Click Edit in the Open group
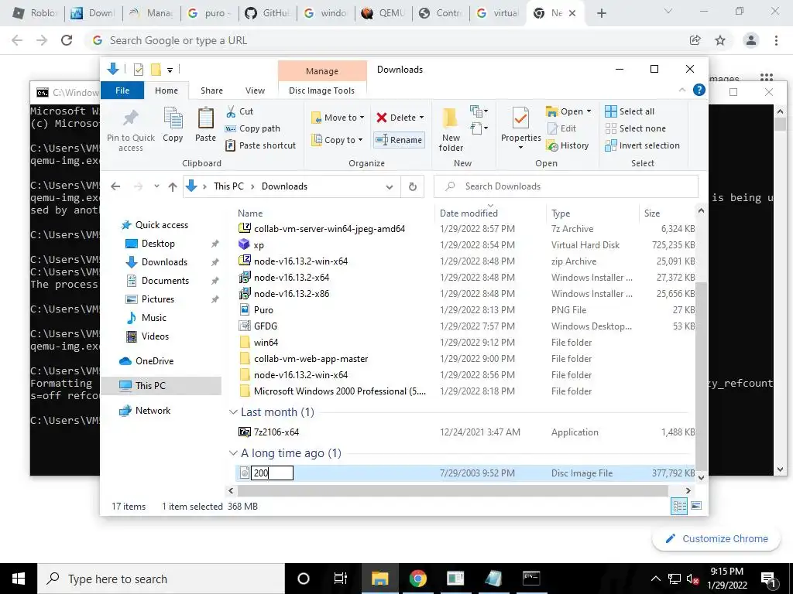This screenshot has width=793, height=594. (x=562, y=129)
